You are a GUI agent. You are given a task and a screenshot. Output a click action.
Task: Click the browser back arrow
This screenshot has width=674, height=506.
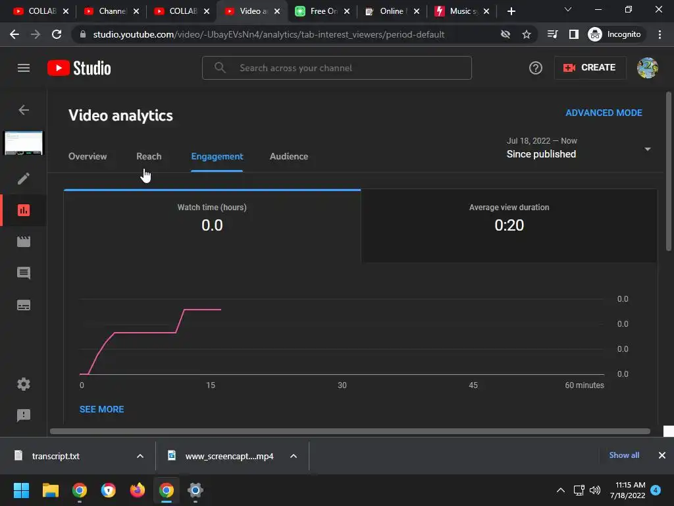click(14, 34)
